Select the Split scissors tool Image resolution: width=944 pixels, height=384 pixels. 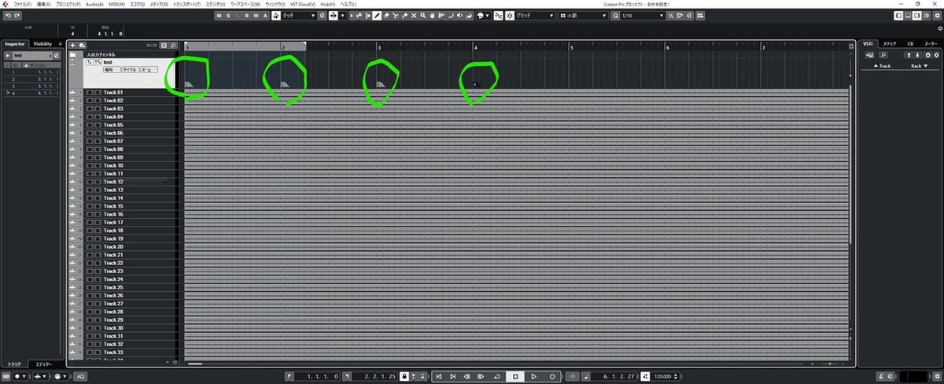(395, 15)
